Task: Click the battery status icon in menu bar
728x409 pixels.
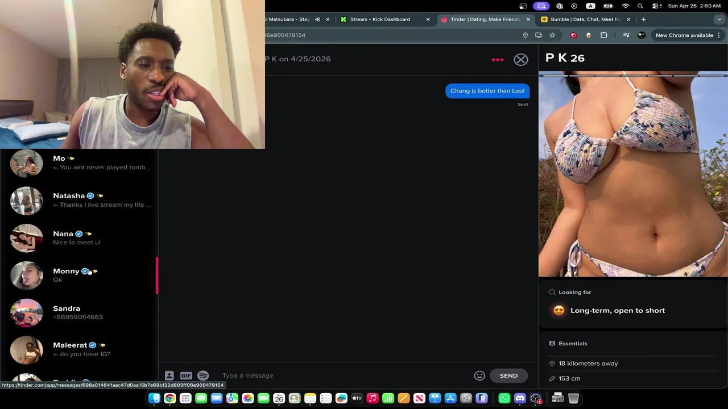Action: tap(608, 6)
